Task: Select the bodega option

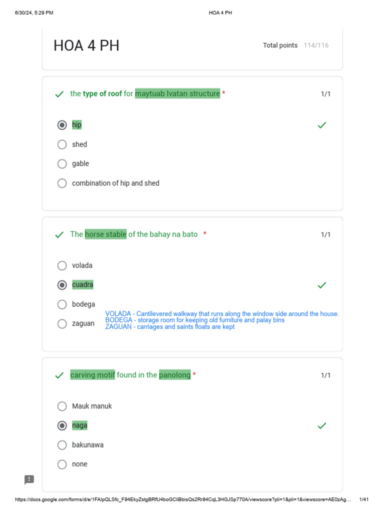Action: click(x=62, y=304)
